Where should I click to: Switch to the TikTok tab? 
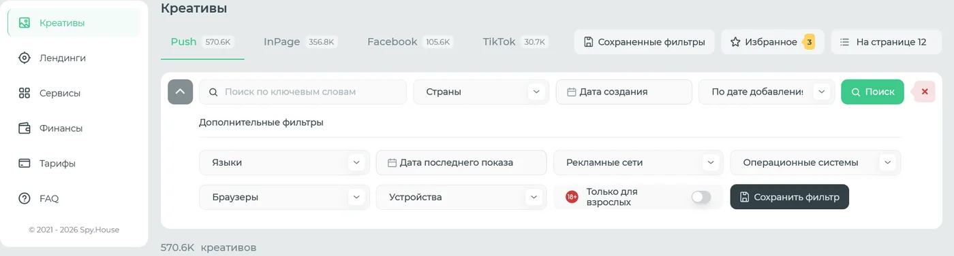point(515,42)
